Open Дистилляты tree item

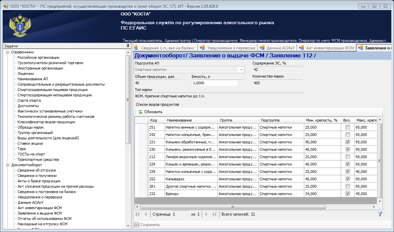pos(28,106)
